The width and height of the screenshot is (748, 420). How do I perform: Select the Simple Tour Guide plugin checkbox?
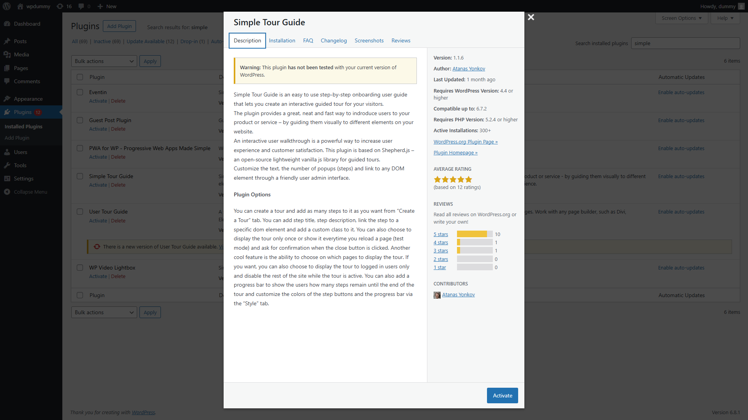pyautogui.click(x=80, y=176)
